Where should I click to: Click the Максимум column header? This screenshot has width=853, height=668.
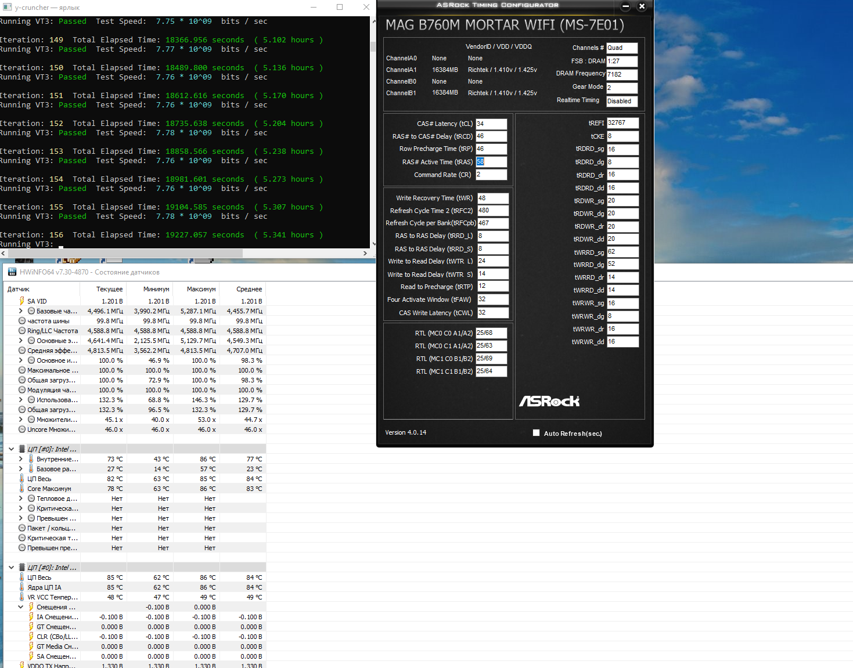pos(196,289)
